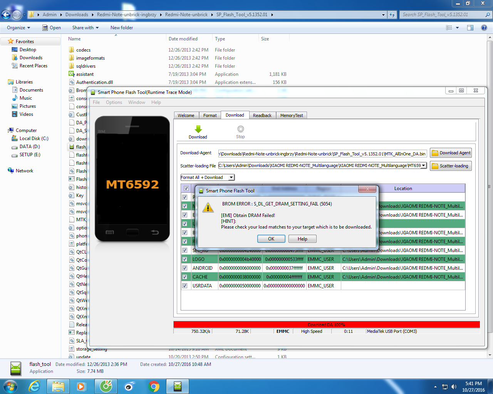Viewport: 493px width, 394px height.
Task: Open the view options dropdown arrow
Action: pos(458,28)
